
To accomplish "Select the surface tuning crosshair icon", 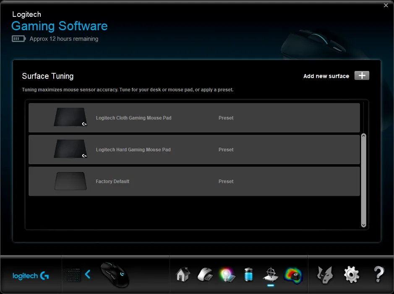I will [271, 274].
